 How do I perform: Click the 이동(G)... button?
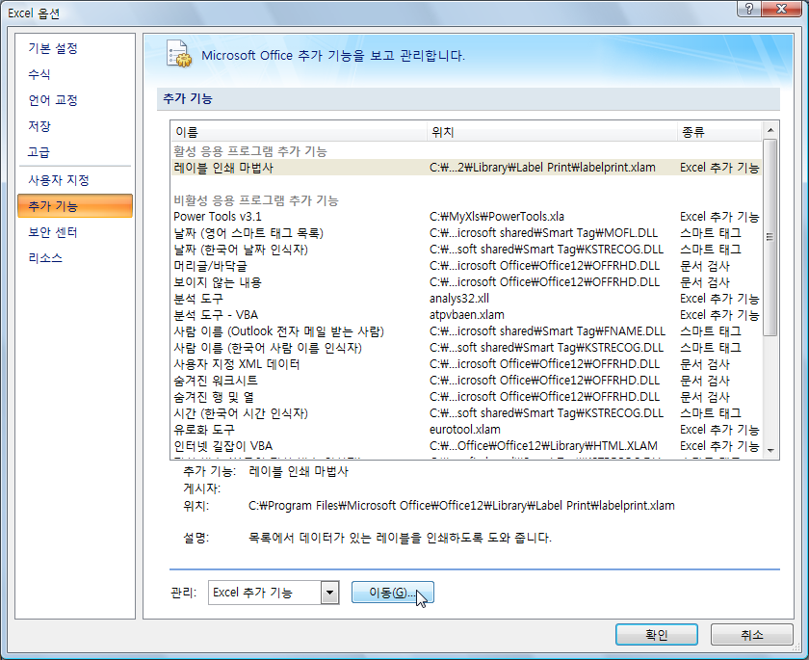pyautogui.click(x=393, y=593)
